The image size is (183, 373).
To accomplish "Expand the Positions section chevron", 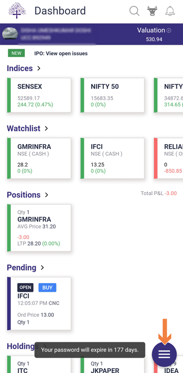I will coord(46,195).
